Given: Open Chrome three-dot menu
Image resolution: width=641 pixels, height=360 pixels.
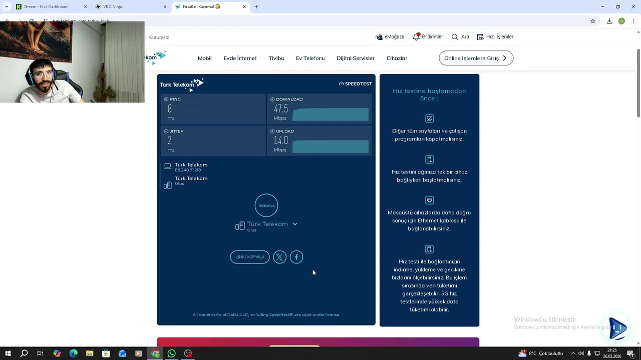Looking at the screenshot, I should click(633, 21).
